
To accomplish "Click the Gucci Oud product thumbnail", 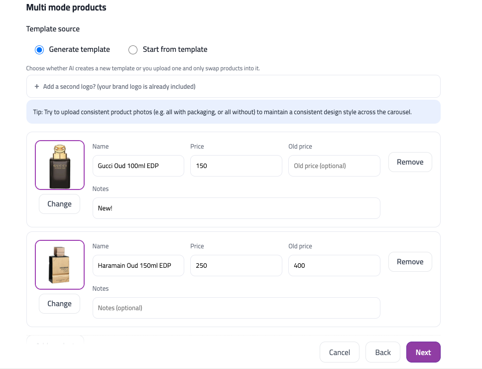I will point(59,165).
